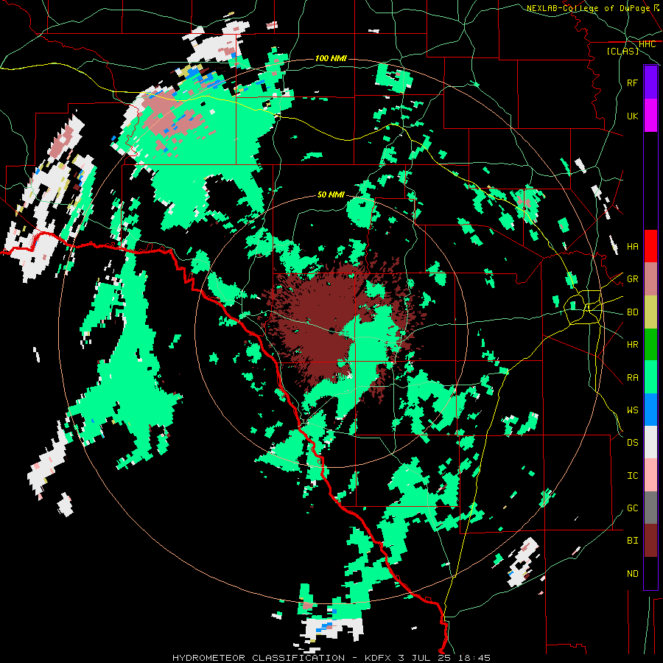Image resolution: width=663 pixels, height=663 pixels.
Task: Click the GC legend label
Action: tap(633, 508)
